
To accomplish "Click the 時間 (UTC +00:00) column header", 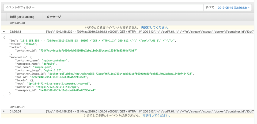I will (22, 17).
